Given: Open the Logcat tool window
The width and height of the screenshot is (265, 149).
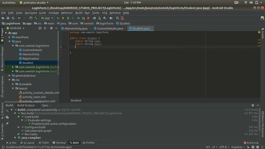Looking at the screenshot, I should (27, 143).
